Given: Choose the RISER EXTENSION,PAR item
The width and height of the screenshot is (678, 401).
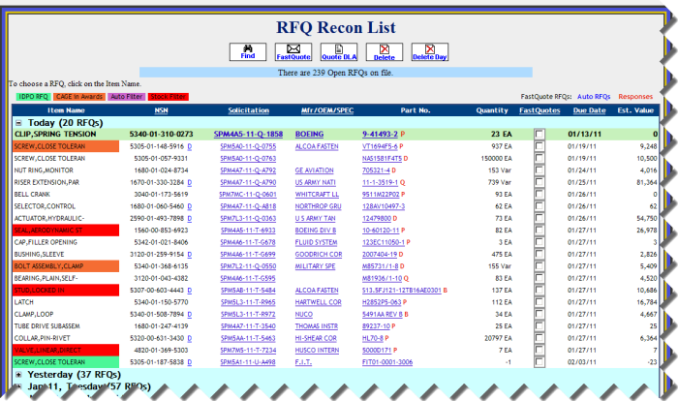Looking at the screenshot, I should (x=46, y=182).
